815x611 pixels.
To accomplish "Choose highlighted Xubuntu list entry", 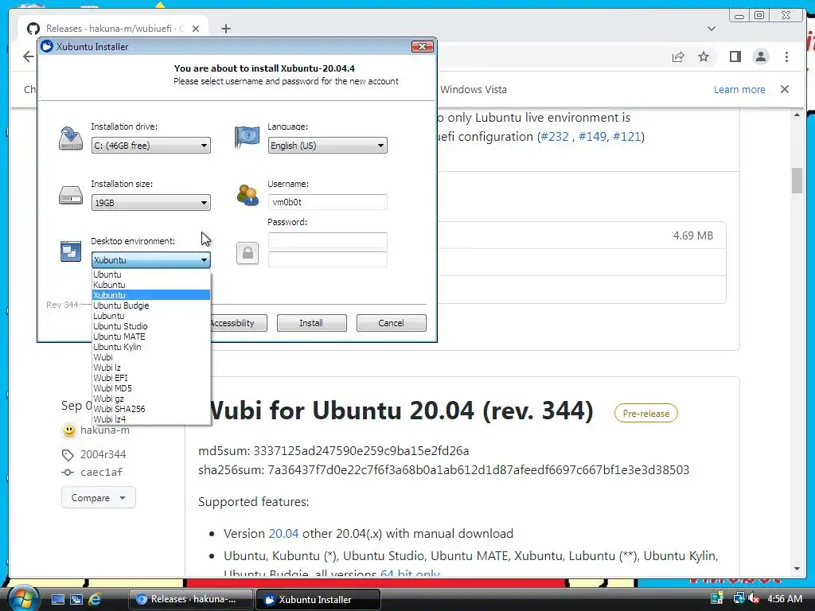I will point(150,295).
